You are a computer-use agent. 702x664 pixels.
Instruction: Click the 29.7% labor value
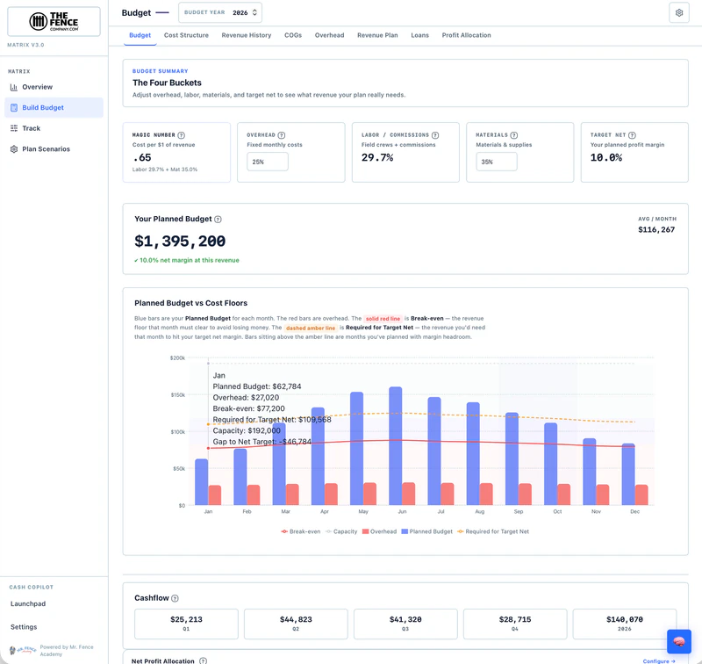point(377,158)
